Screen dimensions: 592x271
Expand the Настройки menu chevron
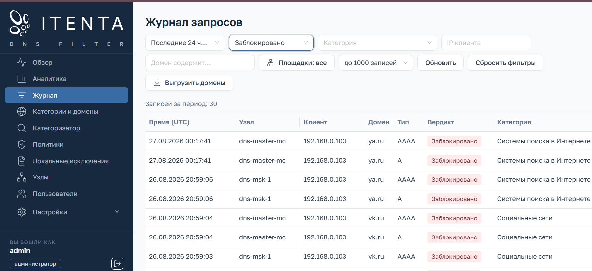click(117, 212)
